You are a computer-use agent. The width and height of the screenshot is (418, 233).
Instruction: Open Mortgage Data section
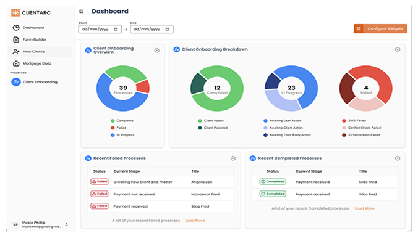40,63
